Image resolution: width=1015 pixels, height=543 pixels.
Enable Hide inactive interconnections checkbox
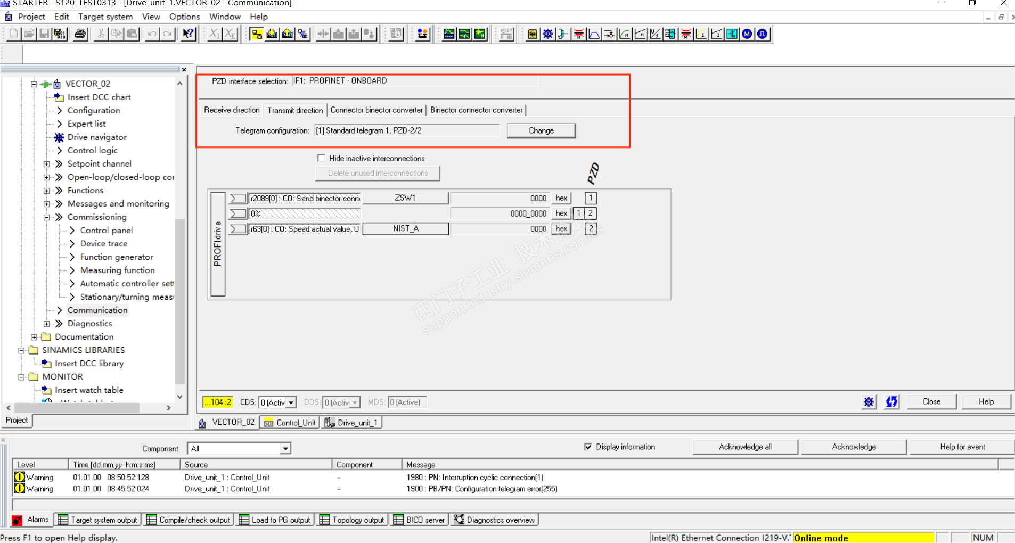(x=321, y=158)
